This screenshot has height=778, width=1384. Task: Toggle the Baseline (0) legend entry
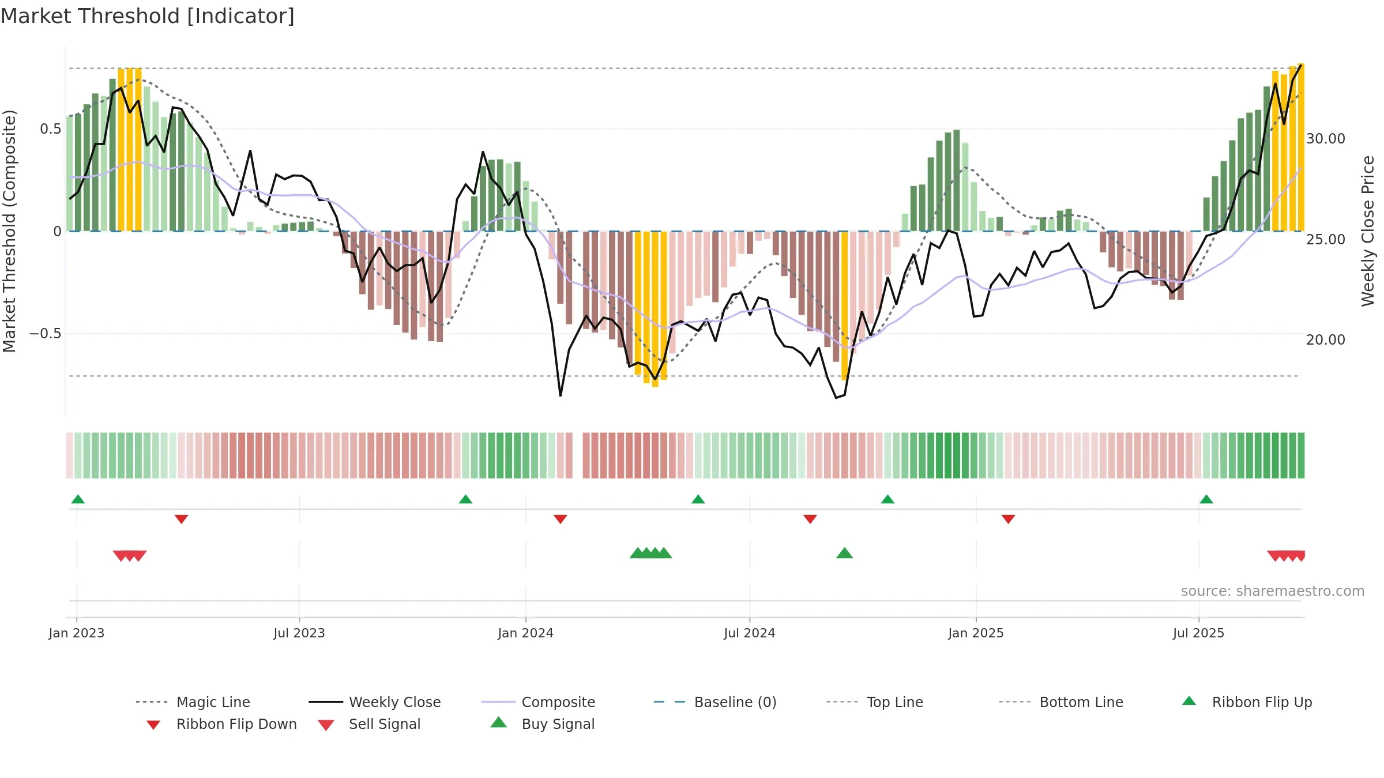pos(715,702)
